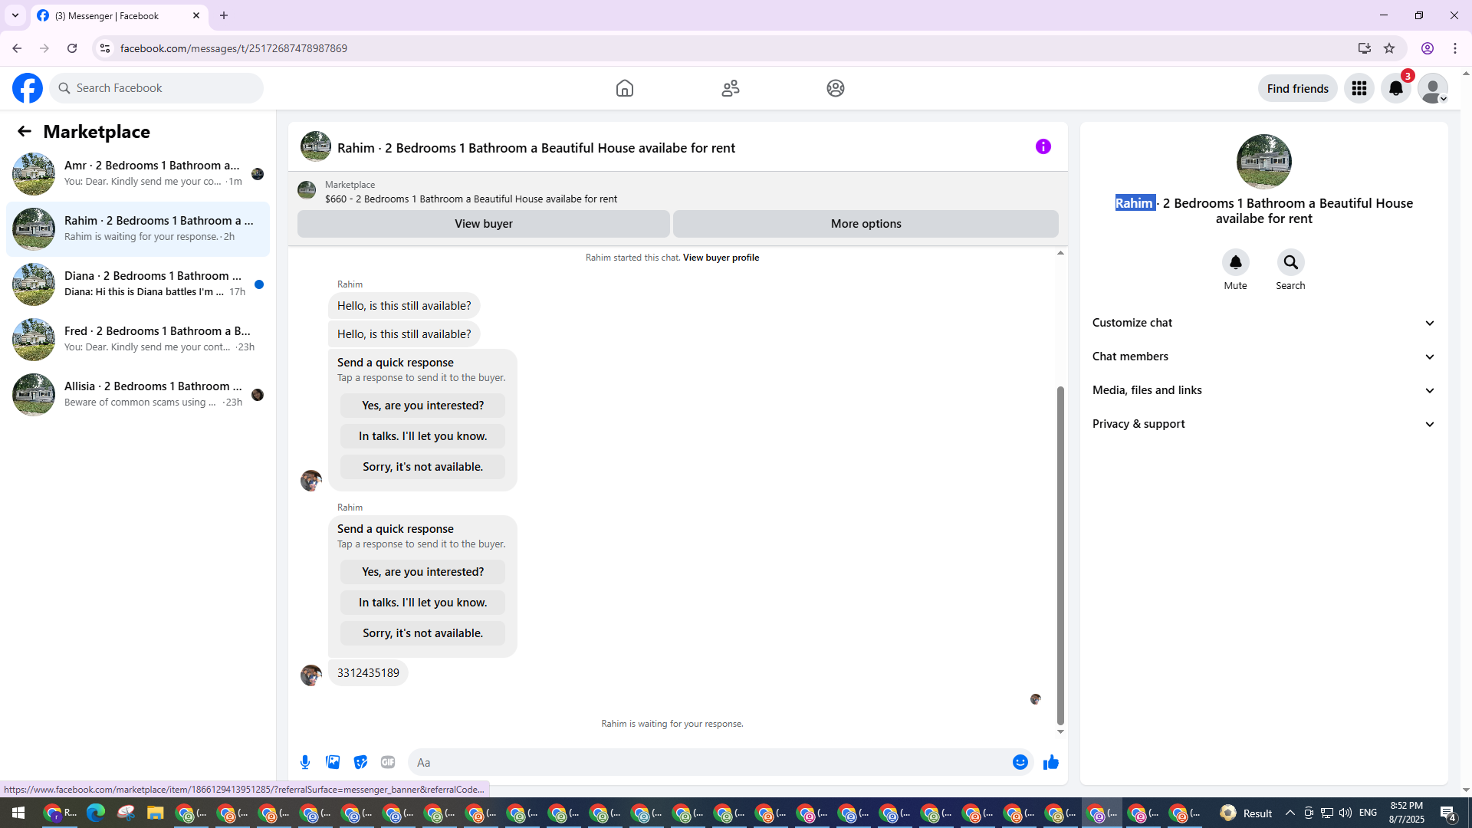Image resolution: width=1472 pixels, height=828 pixels.
Task: Choose a GIF
Action: click(388, 762)
